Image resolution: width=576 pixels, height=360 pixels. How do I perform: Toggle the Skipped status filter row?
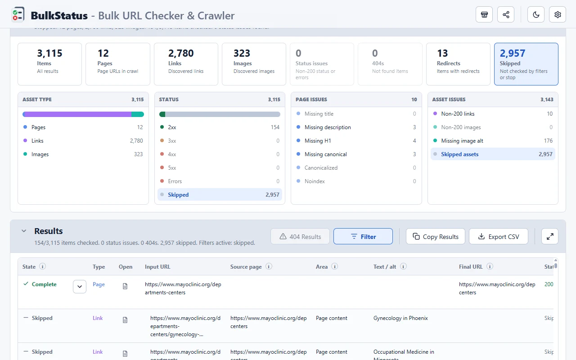pos(220,194)
